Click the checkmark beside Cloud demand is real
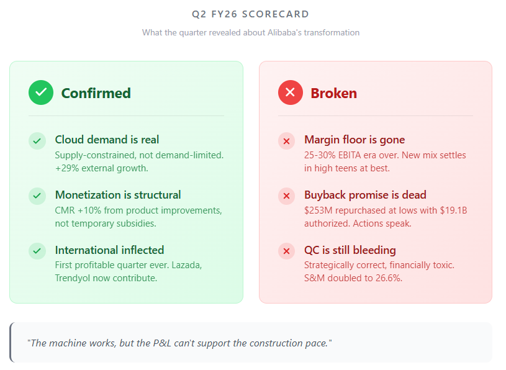The height and width of the screenshot is (370, 506). pos(37,141)
